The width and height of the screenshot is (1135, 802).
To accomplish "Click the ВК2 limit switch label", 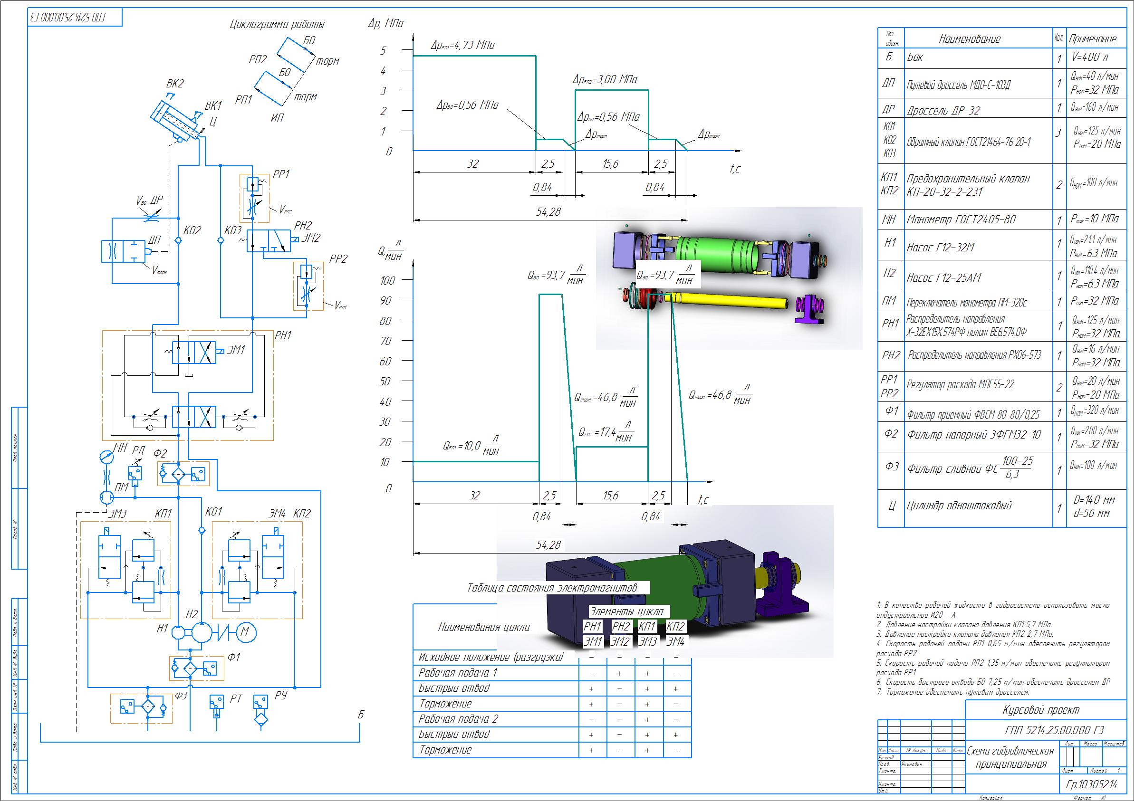I will tap(174, 84).
